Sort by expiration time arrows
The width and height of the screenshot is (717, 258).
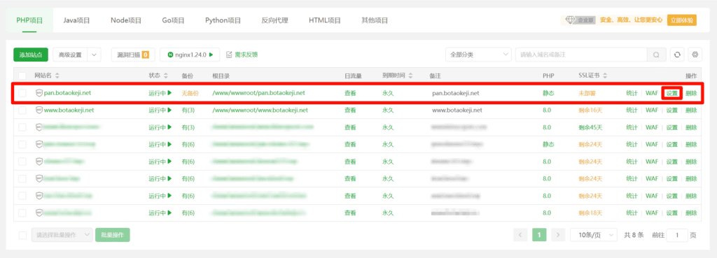pyautogui.click(x=410, y=76)
